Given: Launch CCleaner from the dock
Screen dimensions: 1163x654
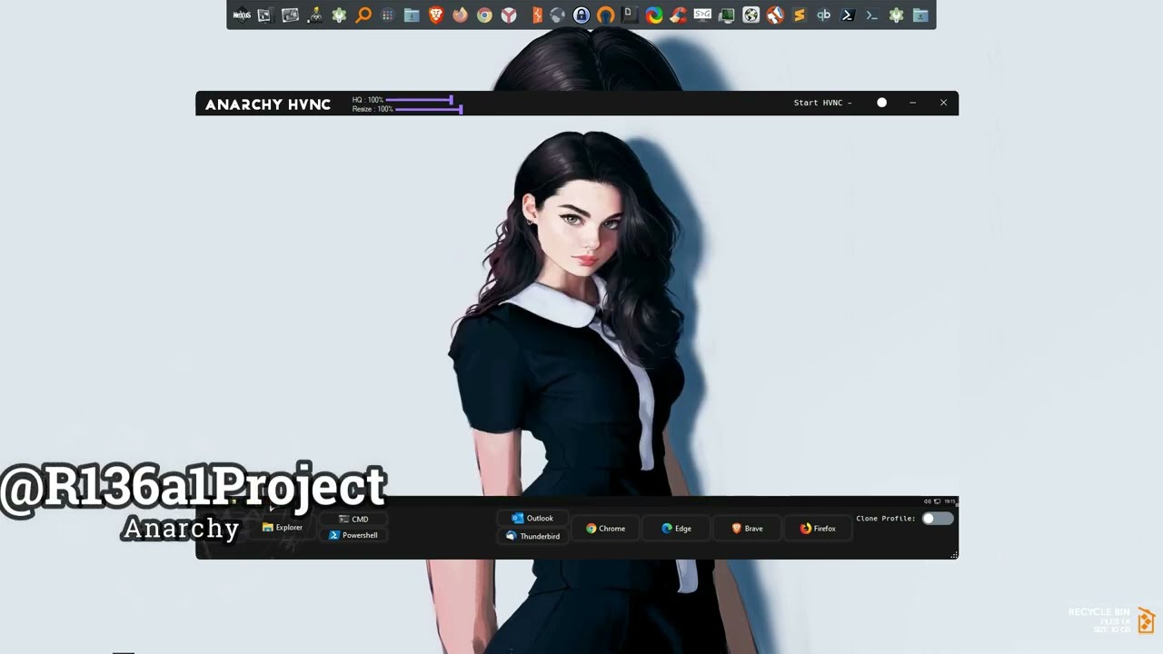Looking at the screenshot, I should tap(679, 15).
